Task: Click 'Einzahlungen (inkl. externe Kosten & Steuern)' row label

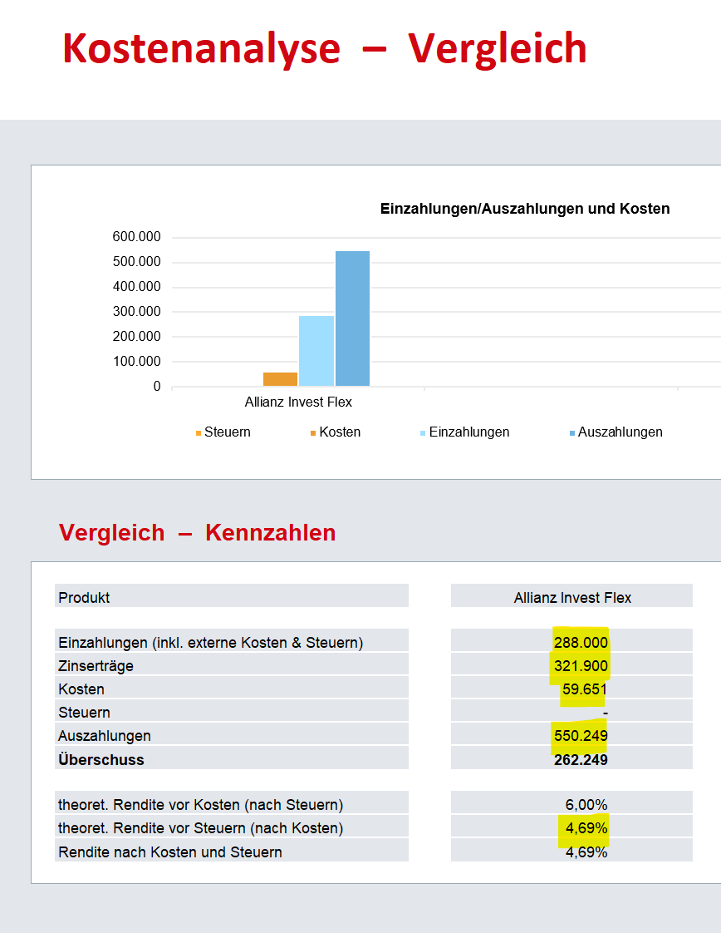Action: click(x=210, y=643)
